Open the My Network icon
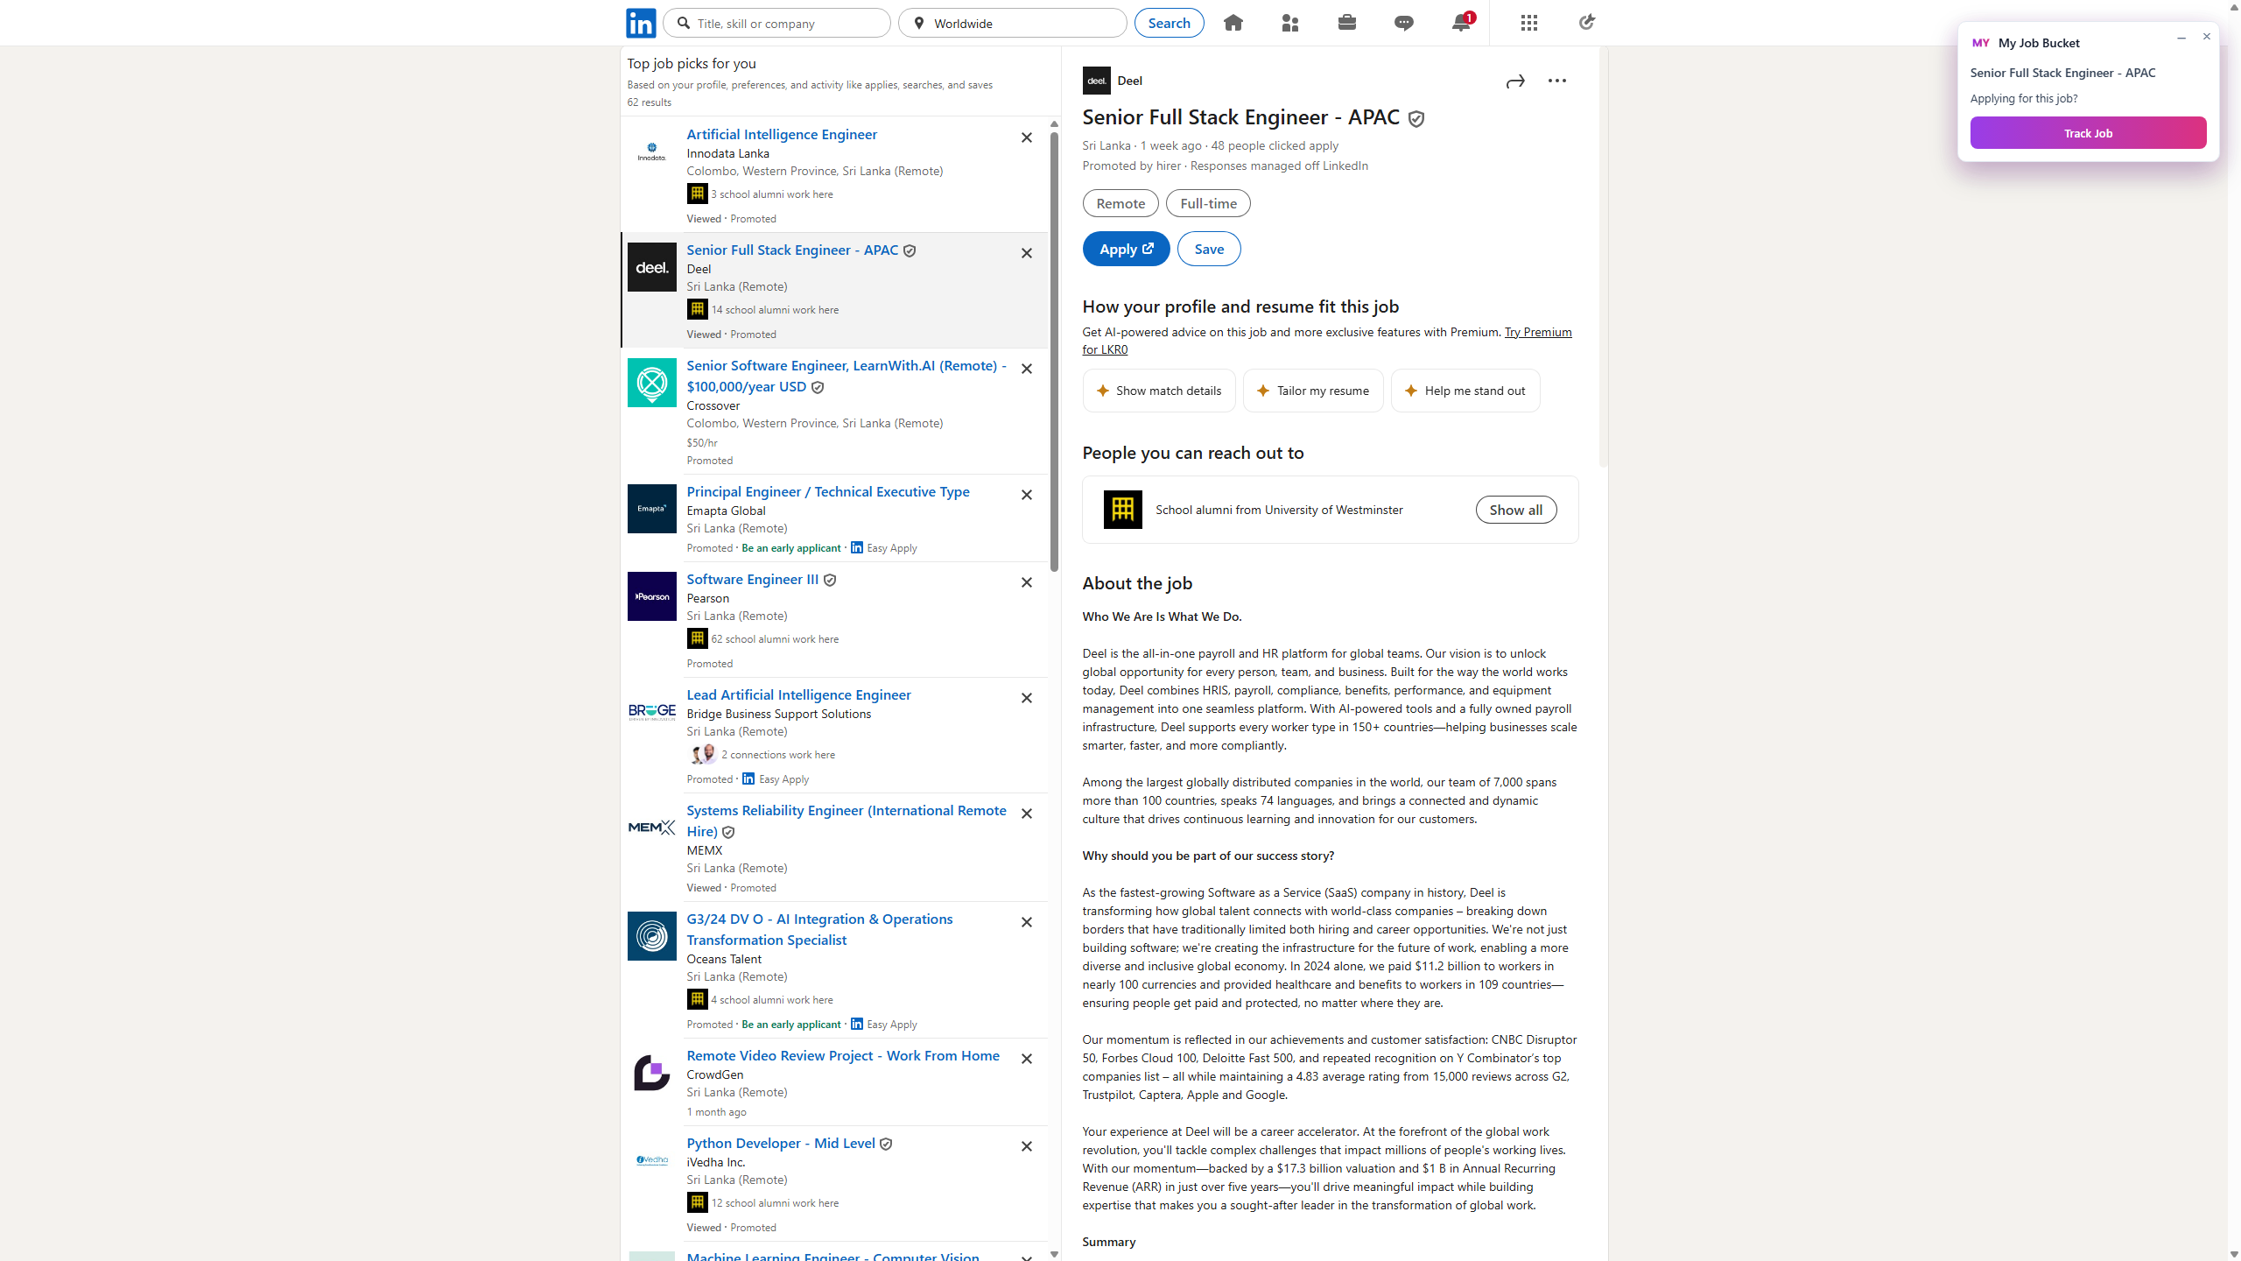 1290,23
